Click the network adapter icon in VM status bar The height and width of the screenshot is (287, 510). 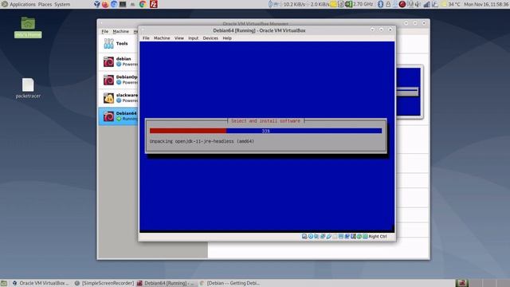[x=322, y=237]
